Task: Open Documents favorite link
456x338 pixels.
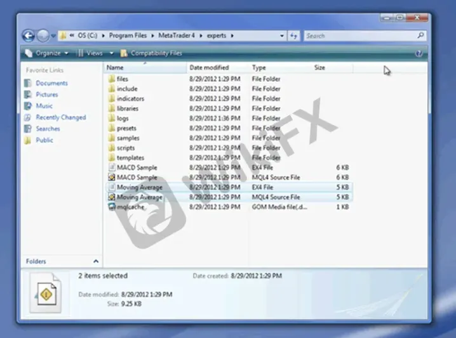Action: pos(52,83)
